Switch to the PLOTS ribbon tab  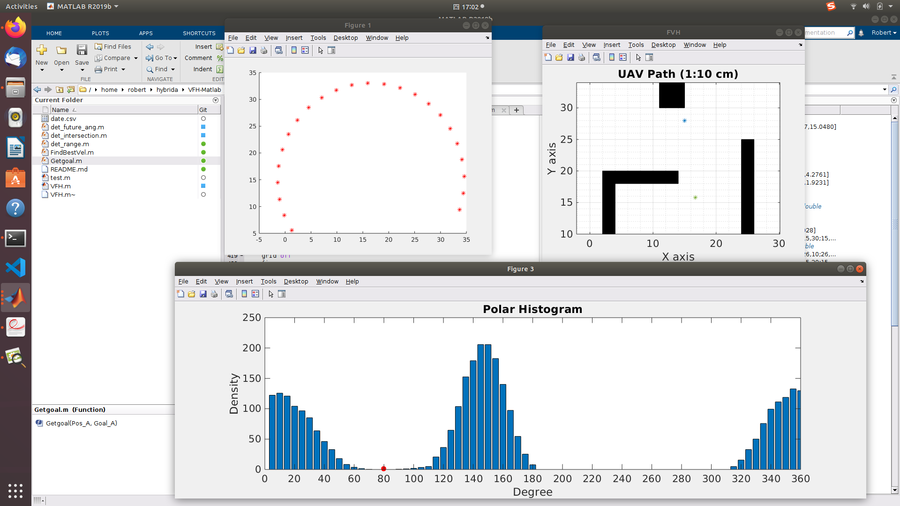[x=100, y=33]
